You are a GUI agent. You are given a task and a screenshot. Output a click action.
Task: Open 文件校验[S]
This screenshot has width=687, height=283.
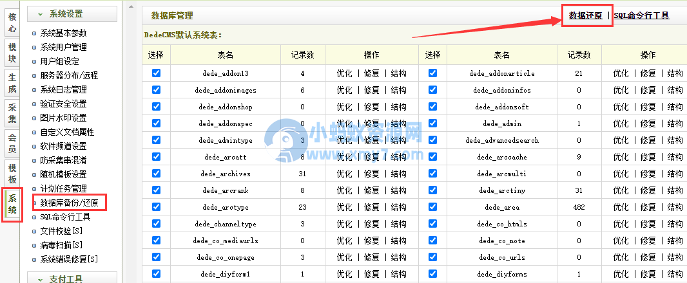point(61,231)
